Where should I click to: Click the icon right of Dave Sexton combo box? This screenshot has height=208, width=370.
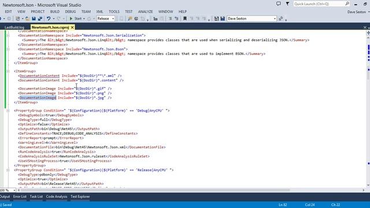(281, 18)
